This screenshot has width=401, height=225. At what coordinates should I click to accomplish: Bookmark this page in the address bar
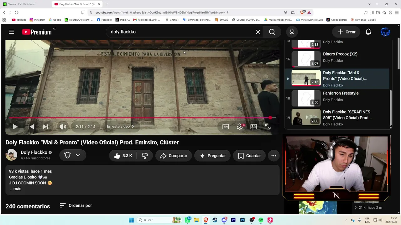[x=83, y=12]
